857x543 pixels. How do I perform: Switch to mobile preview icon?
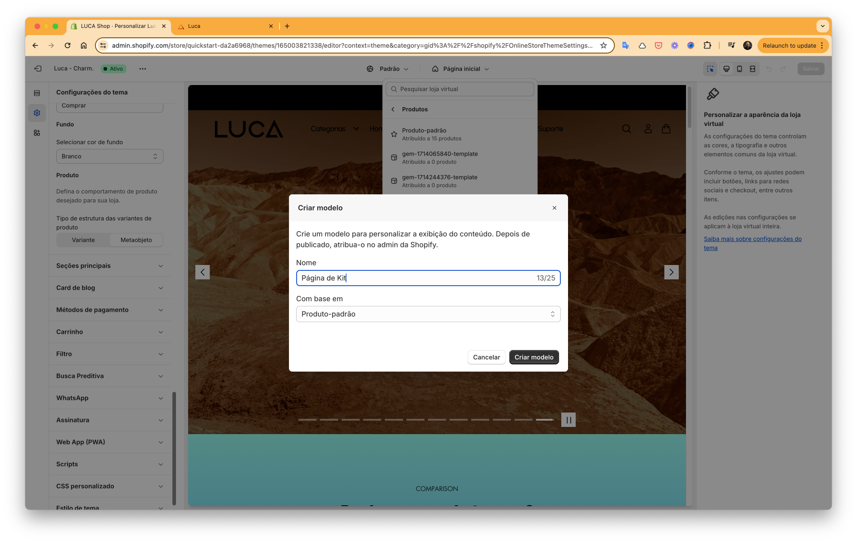coord(739,69)
